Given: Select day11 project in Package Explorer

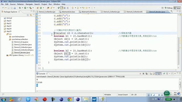Looking at the screenshot, I should 9,21.
